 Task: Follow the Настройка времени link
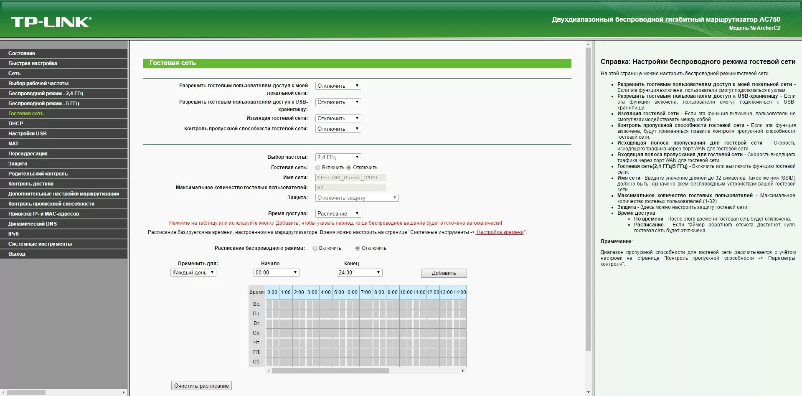coord(500,232)
